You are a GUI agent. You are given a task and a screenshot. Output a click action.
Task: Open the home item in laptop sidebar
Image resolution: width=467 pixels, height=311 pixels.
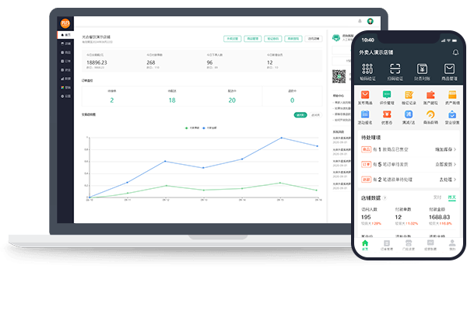coord(65,35)
